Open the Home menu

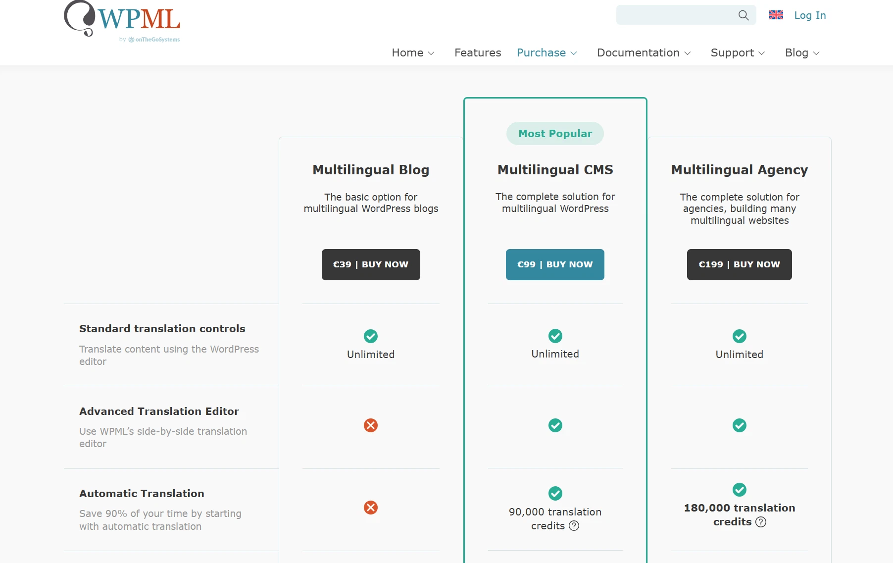point(413,52)
